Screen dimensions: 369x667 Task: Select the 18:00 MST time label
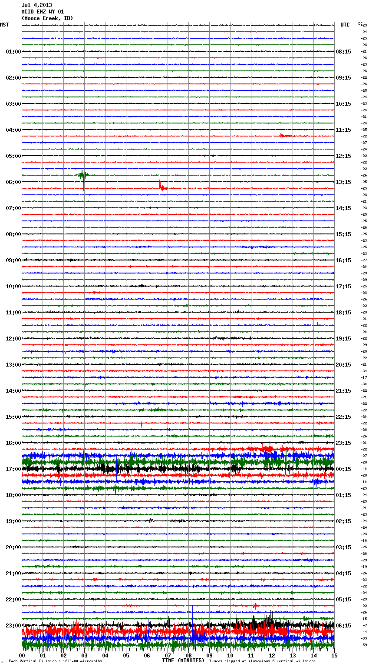(x=13, y=495)
